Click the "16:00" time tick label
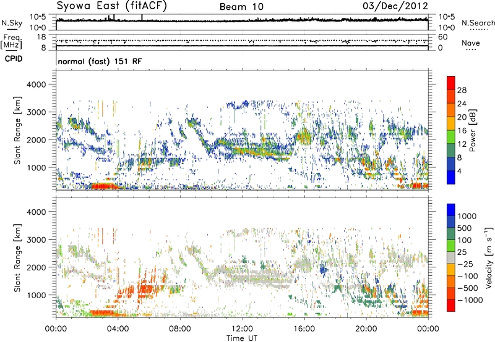 pyautogui.click(x=304, y=329)
